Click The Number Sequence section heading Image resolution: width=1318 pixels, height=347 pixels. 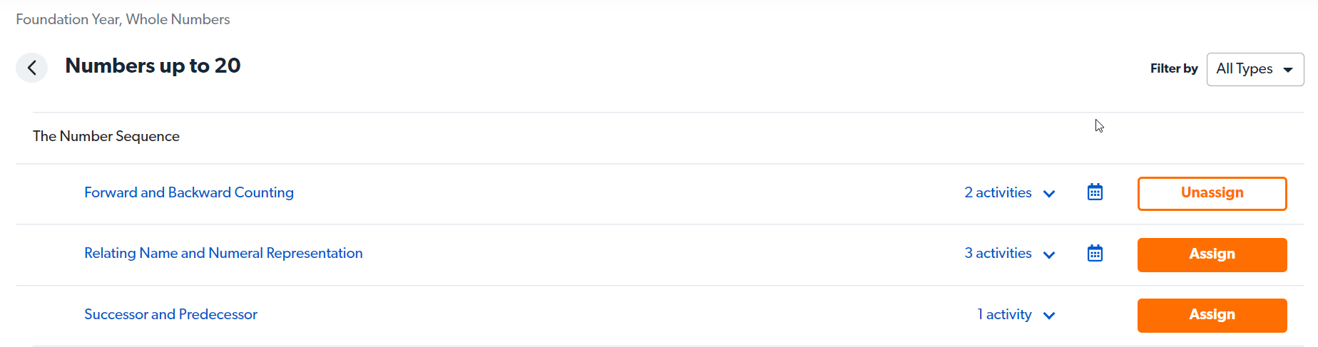point(106,136)
